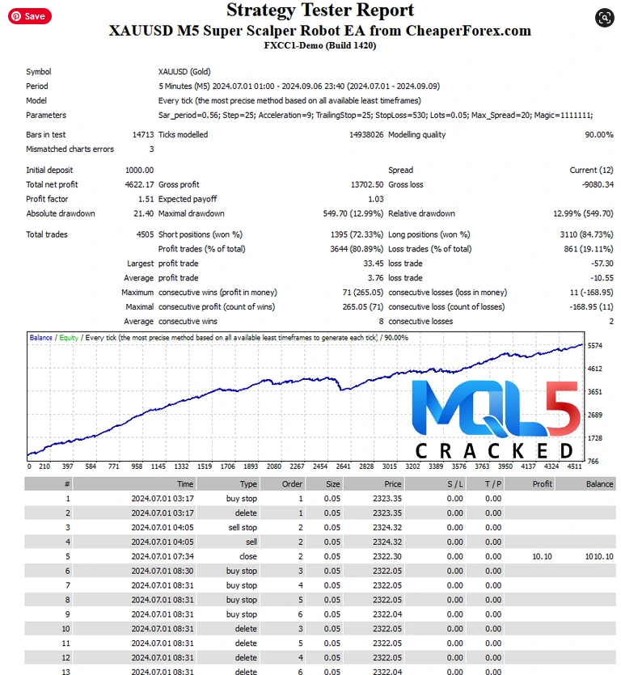Select Gross profit 13702.50 value
Image resolution: width=621 pixels, height=675 pixels.
point(367,184)
